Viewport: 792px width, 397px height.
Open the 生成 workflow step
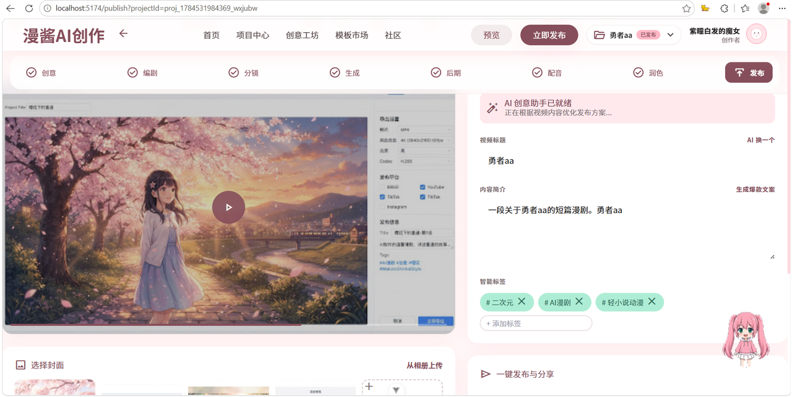[345, 73]
